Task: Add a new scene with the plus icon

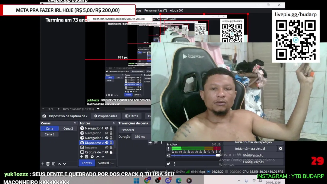Action: [43, 164]
